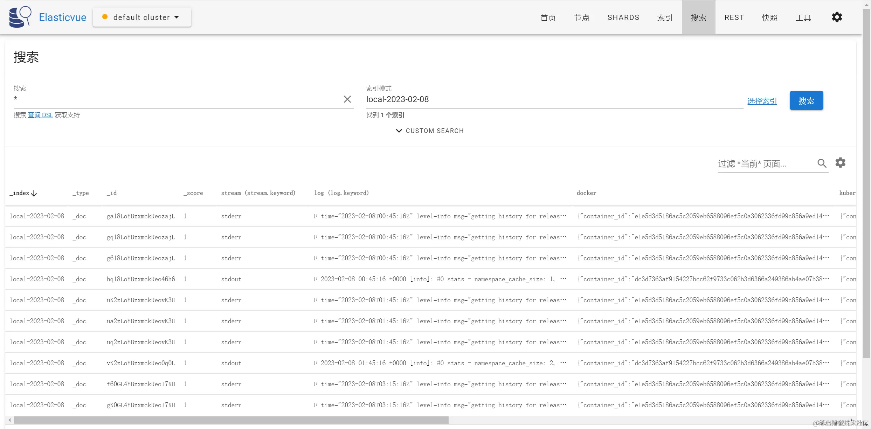871x429 pixels.
Task: Sort by the _index column arrow
Action: pos(34,194)
